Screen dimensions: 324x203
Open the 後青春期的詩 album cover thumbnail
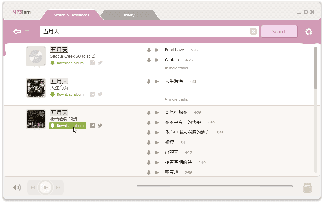[x=36, y=119]
